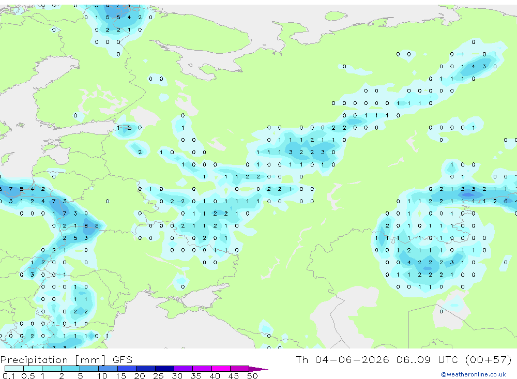Click the legend value '0.1'
Viewport: 517px width, 379px height.
(x=8, y=376)
